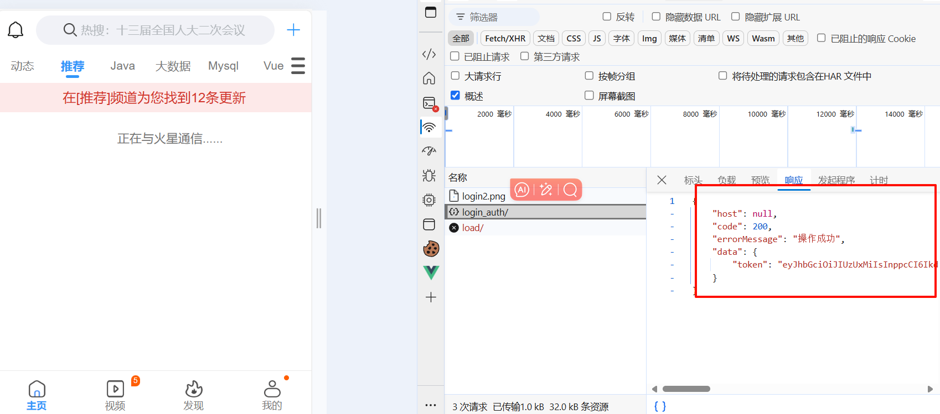Image resolution: width=940 pixels, height=414 pixels.
Task: Filter by Img type
Action: click(x=649, y=38)
